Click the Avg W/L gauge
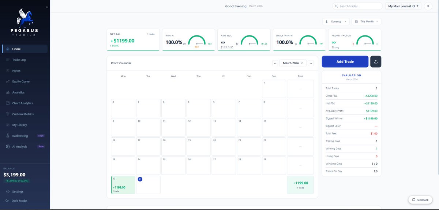This screenshot has width=439, height=210. tap(250, 40)
